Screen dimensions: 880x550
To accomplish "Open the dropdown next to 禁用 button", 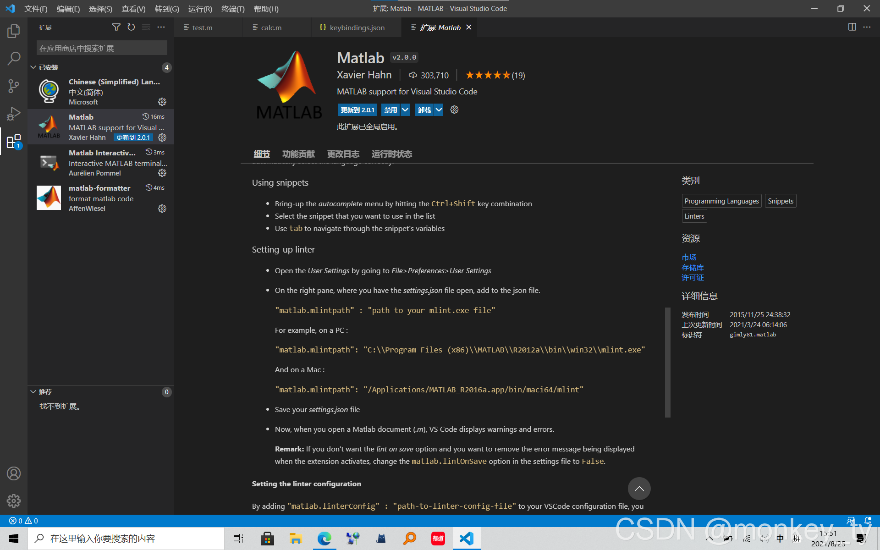I will pyautogui.click(x=405, y=110).
